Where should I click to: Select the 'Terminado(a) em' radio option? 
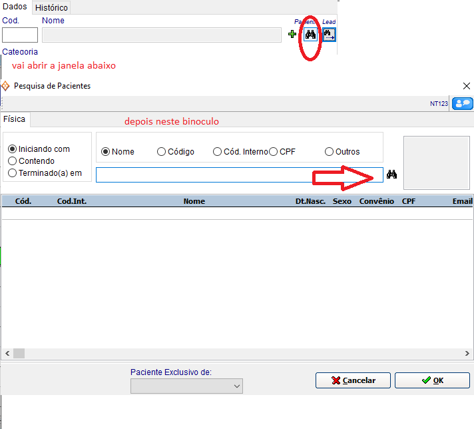pos(12,173)
